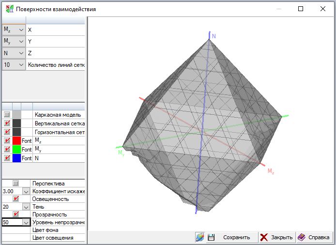This screenshot has height=245, width=336.
Task: Click the floppy disk save icon
Action: (x=211, y=237)
